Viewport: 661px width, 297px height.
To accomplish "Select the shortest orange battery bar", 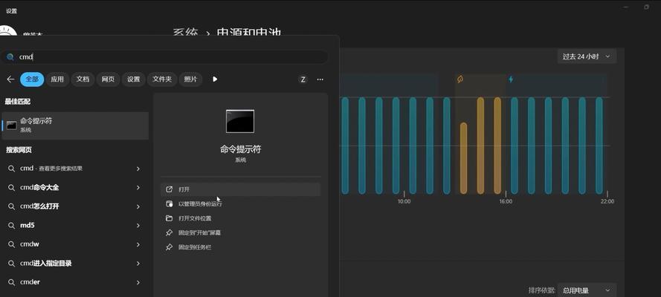I will (x=463, y=158).
